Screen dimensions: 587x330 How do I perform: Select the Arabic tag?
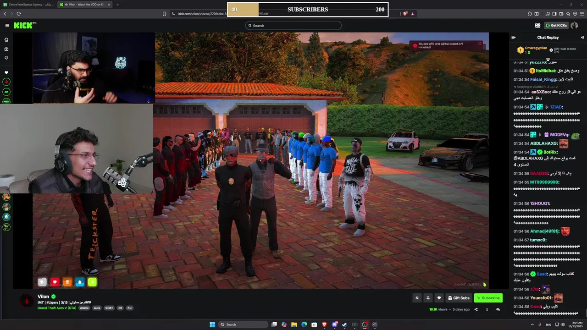tap(84, 308)
